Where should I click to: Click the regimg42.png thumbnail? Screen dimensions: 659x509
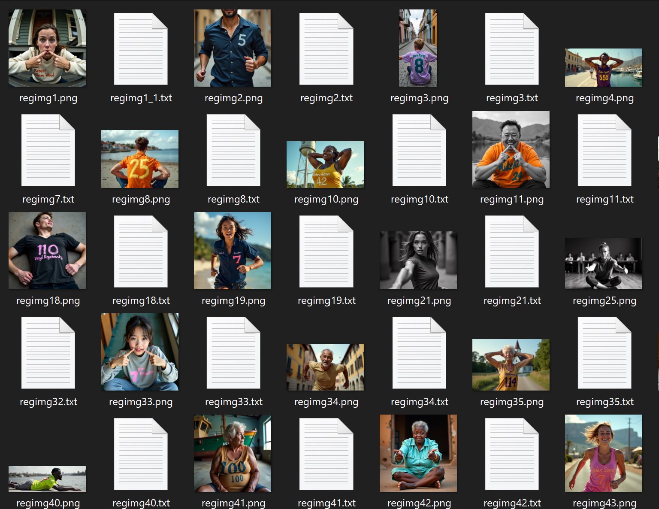(418, 453)
